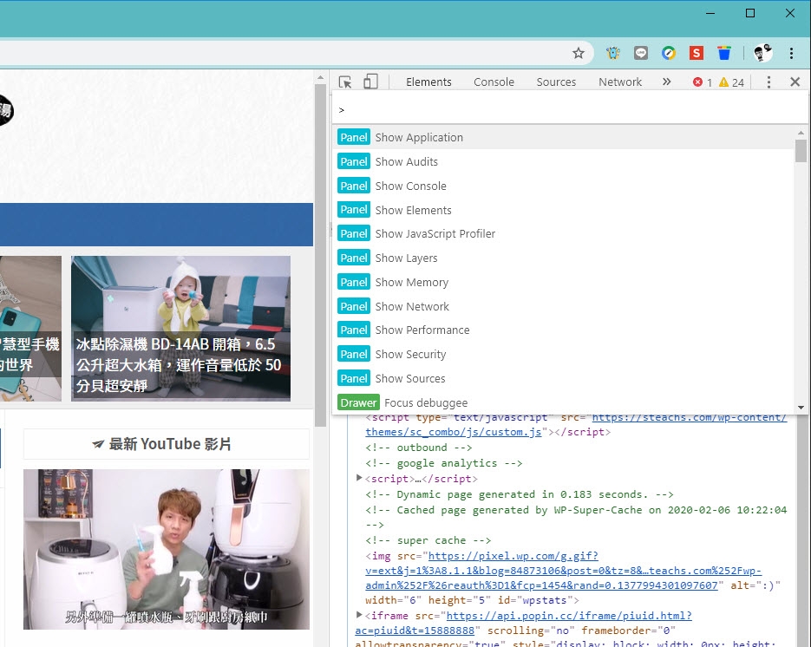Click the yellow warning count indicator
This screenshot has width=811, height=647.
731,82
